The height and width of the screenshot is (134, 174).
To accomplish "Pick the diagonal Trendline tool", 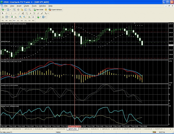I will (x=19, y=13).
